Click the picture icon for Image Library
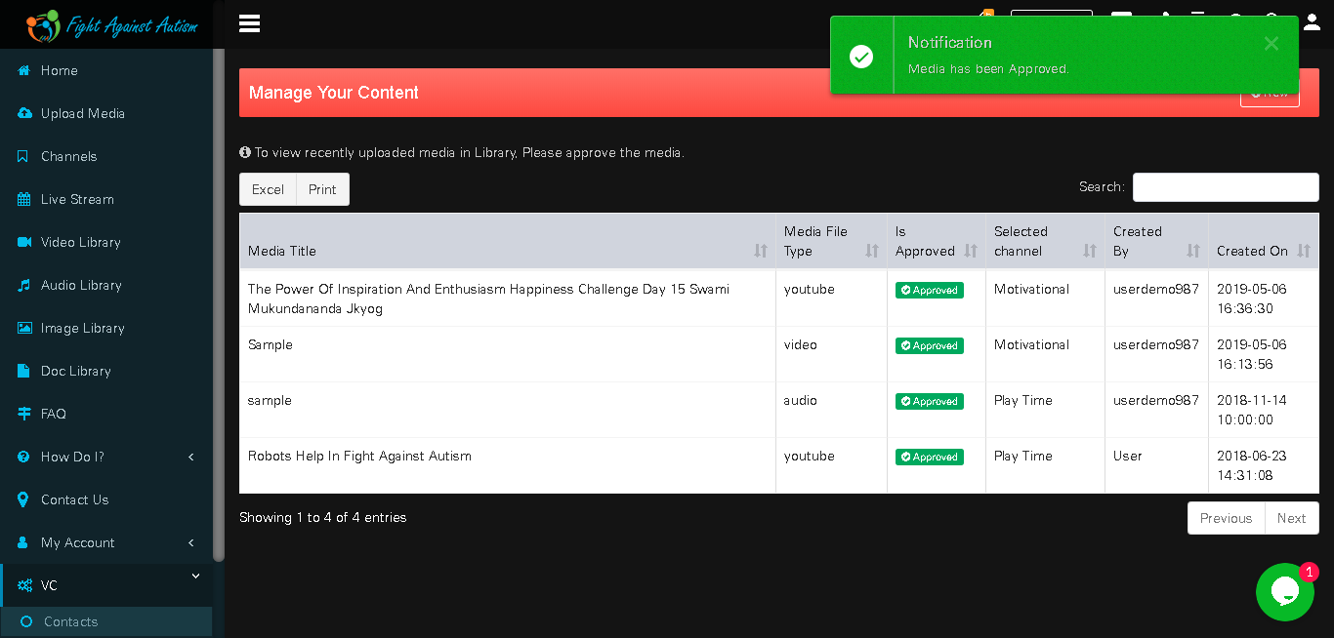Image resolution: width=1334 pixels, height=638 pixels. tap(24, 328)
